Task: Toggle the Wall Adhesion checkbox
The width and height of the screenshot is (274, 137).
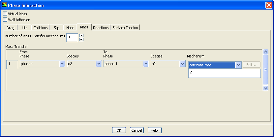Action: click(5, 20)
